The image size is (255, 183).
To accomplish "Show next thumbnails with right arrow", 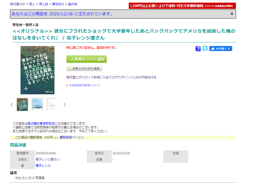I will click(65, 105).
